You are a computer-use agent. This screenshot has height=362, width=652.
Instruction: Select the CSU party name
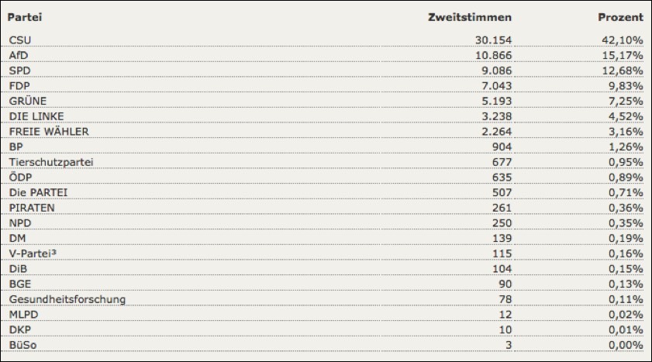pos(21,40)
